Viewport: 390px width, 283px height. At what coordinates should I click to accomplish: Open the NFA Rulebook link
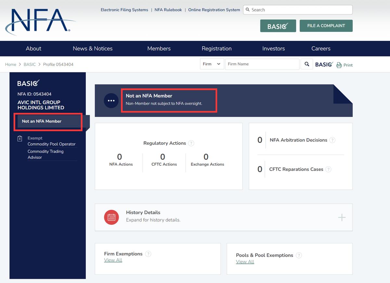pyautogui.click(x=168, y=10)
